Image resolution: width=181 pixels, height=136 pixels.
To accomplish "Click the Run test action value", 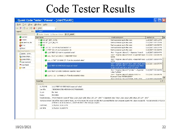I will point(55,92).
